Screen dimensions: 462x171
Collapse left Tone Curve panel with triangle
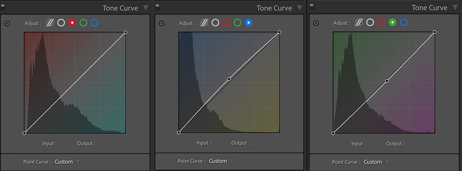146,8
